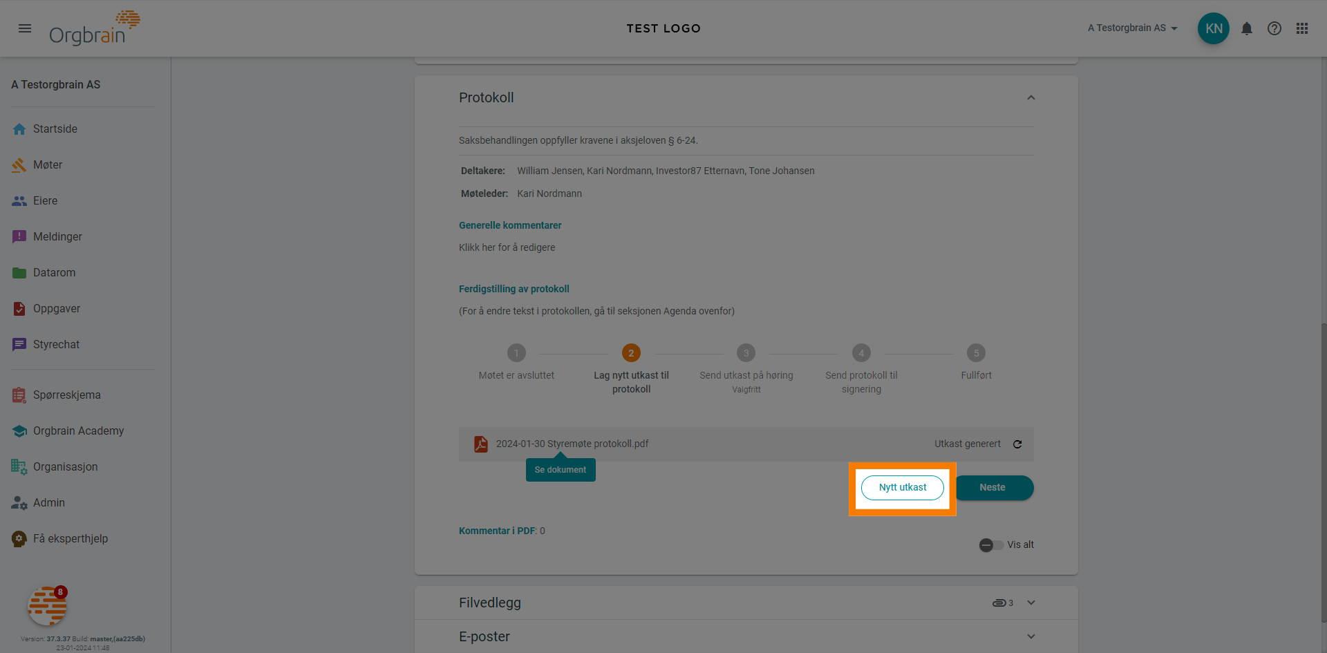The height and width of the screenshot is (653, 1327).
Task: Click the Startside home icon
Action: point(19,129)
